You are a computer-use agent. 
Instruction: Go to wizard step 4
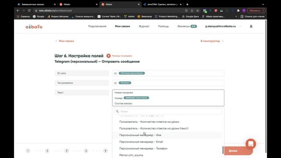point(86,151)
